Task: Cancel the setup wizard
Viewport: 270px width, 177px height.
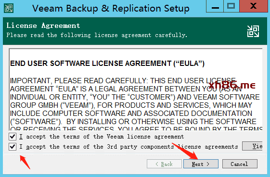Action: (240, 164)
